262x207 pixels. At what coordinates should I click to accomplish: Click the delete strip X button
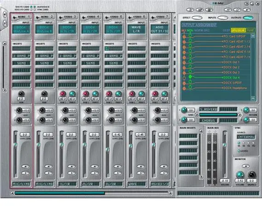click(x=5, y=23)
